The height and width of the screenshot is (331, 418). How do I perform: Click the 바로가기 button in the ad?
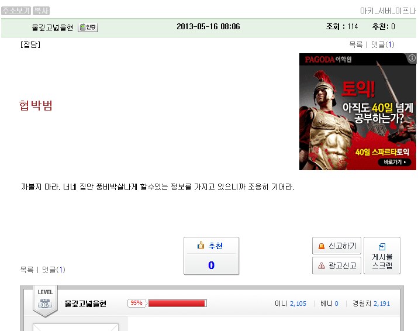[395, 162]
